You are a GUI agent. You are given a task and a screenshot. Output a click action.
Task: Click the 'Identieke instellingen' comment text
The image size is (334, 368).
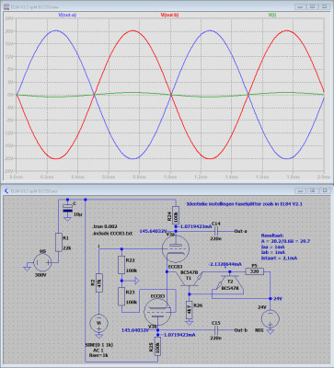(x=245, y=203)
